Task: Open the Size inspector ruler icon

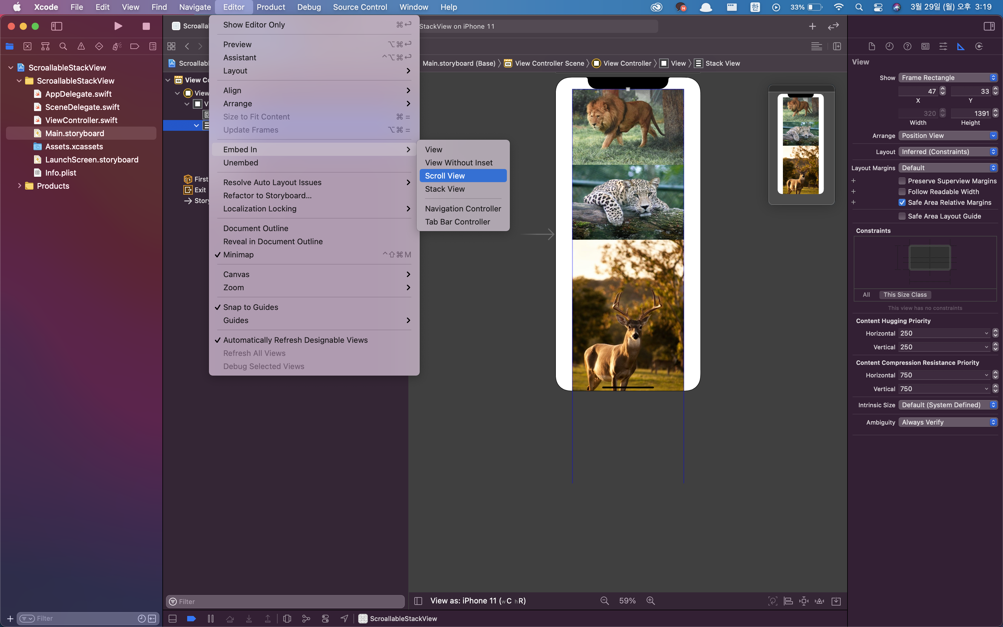Action: [x=961, y=47]
